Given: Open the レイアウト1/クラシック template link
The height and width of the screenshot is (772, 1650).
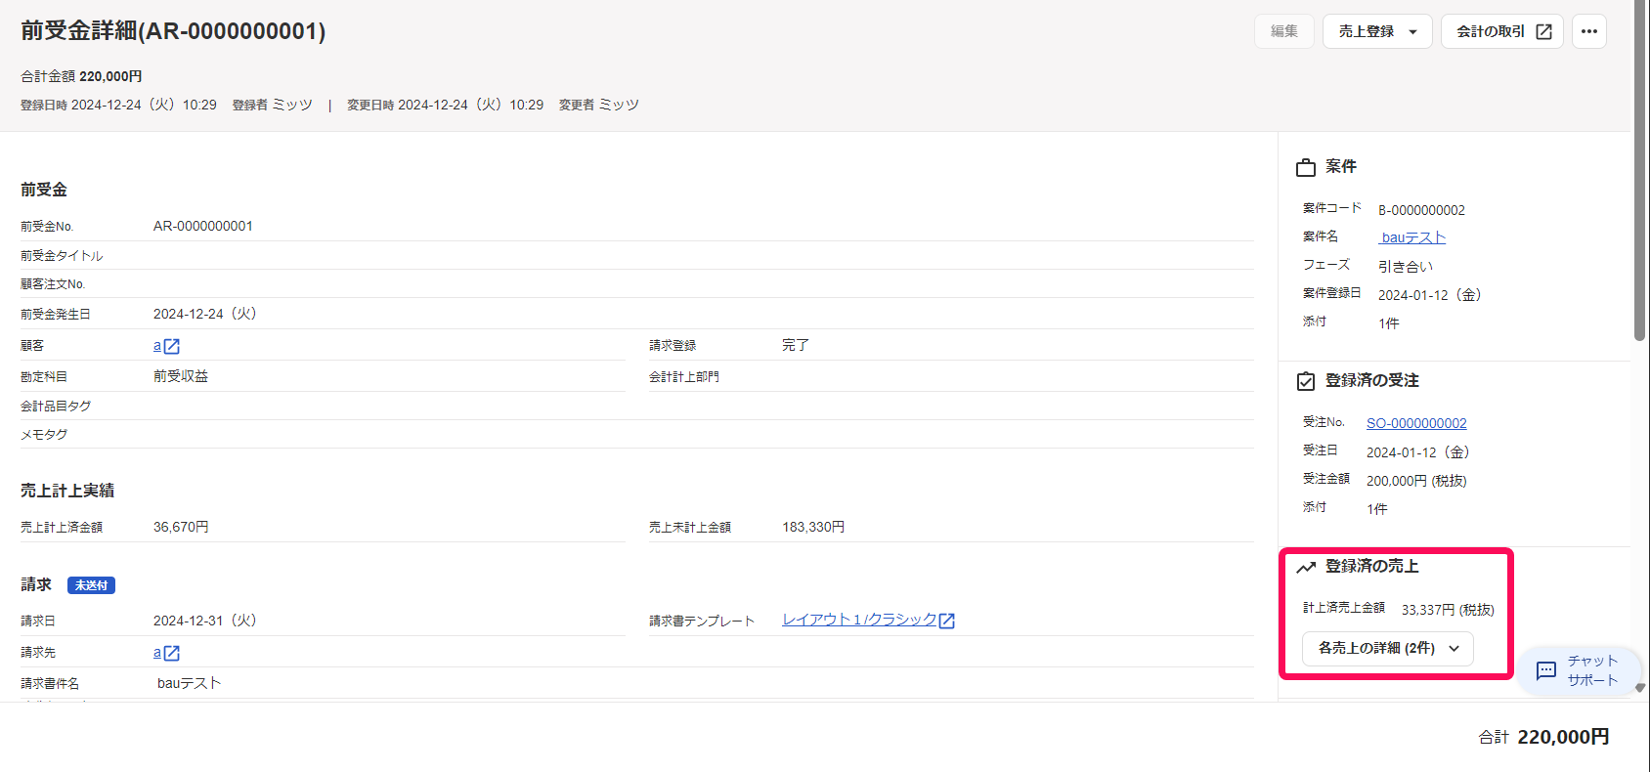Looking at the screenshot, I should point(859,620).
